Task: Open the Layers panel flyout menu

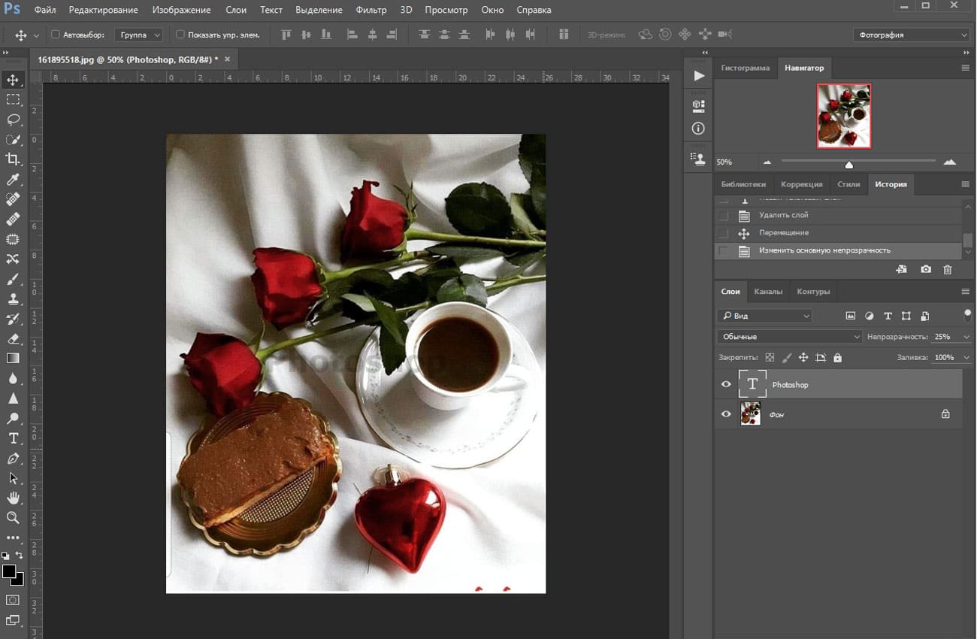Action: [966, 292]
